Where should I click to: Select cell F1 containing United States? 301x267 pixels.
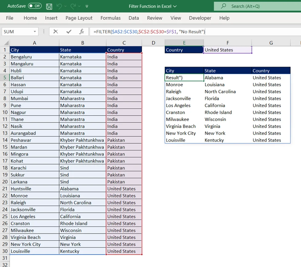(x=227, y=50)
